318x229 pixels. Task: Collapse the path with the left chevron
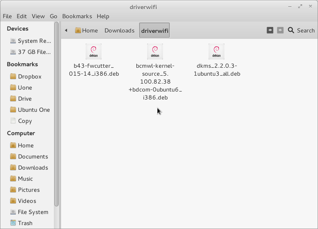(65, 30)
